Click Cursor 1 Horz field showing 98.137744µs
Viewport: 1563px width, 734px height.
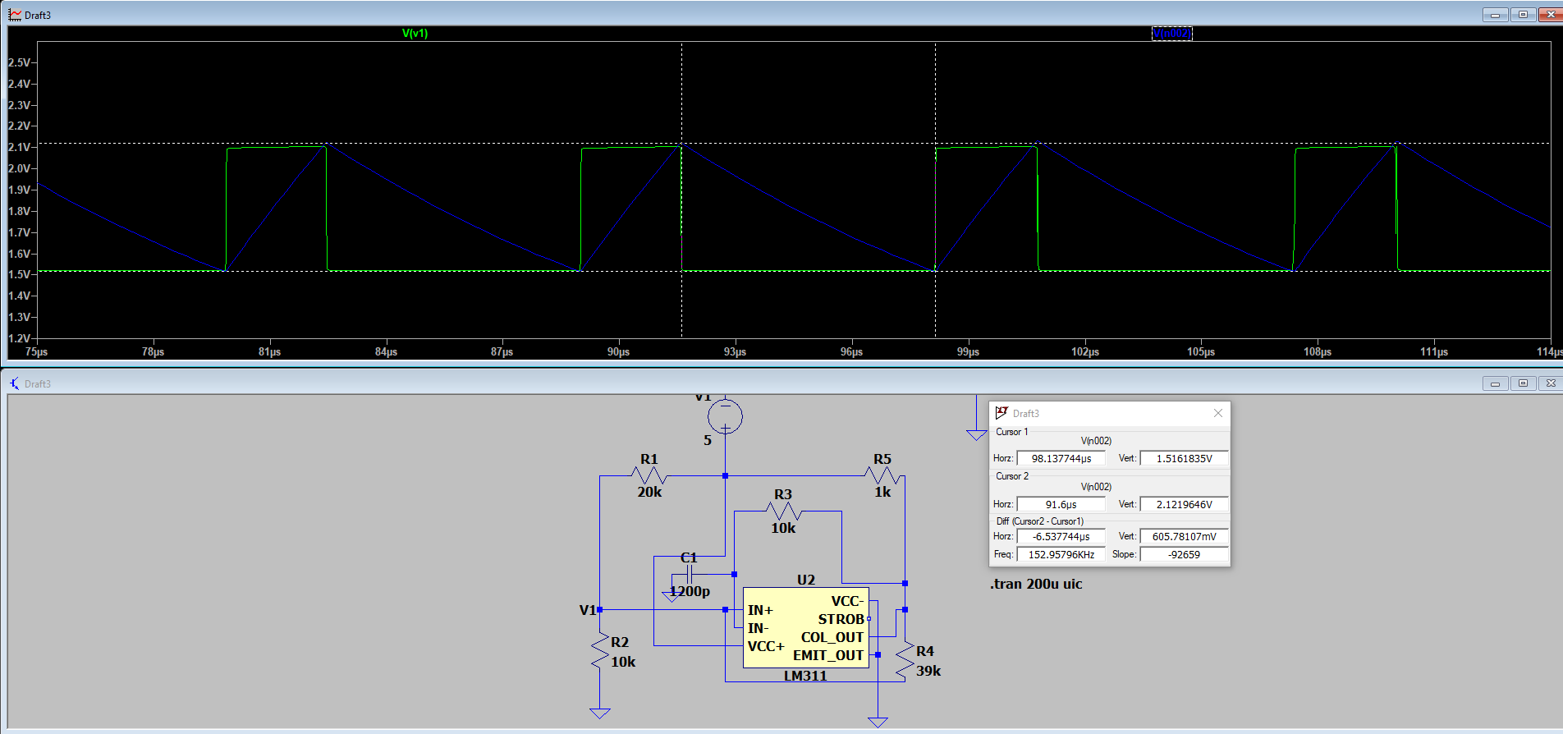pos(1061,458)
